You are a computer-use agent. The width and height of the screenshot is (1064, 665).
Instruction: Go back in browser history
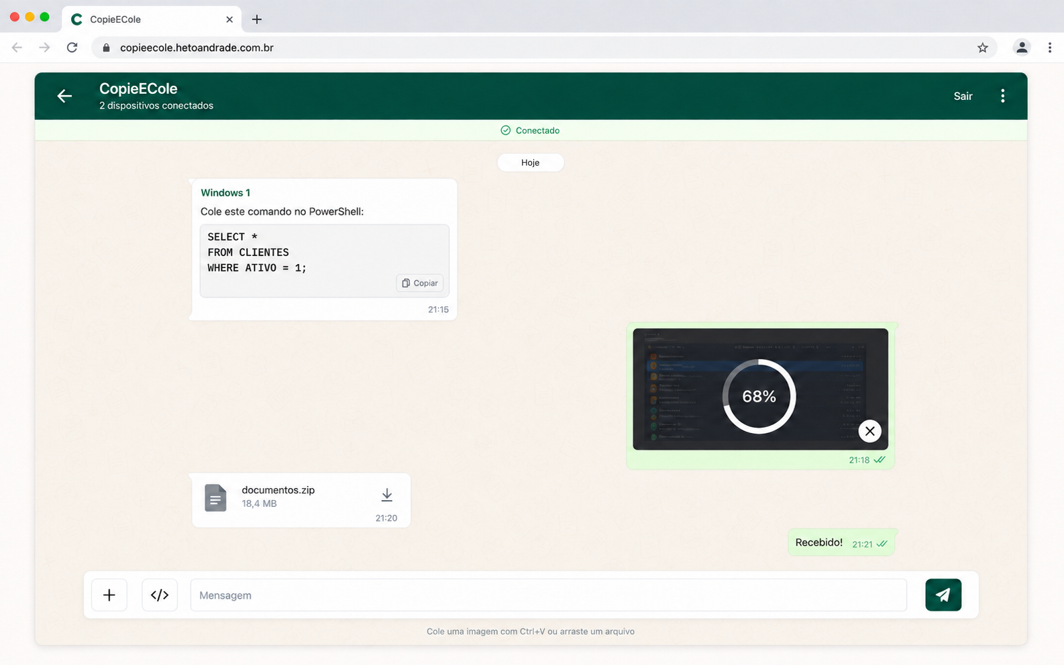tap(17, 48)
